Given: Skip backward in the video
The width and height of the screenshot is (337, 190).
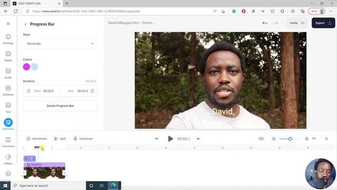Looking at the screenshot, I should [156, 139].
